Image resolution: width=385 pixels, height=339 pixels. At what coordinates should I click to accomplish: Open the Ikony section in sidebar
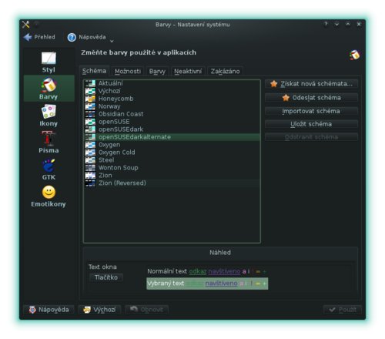tap(49, 116)
